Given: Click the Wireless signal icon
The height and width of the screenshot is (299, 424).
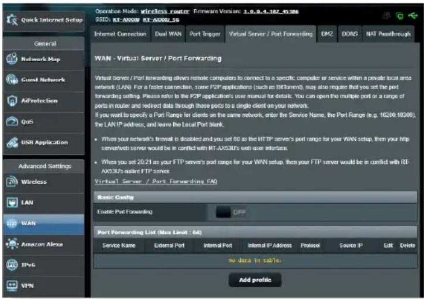Looking at the screenshot, I should [x=12, y=181].
